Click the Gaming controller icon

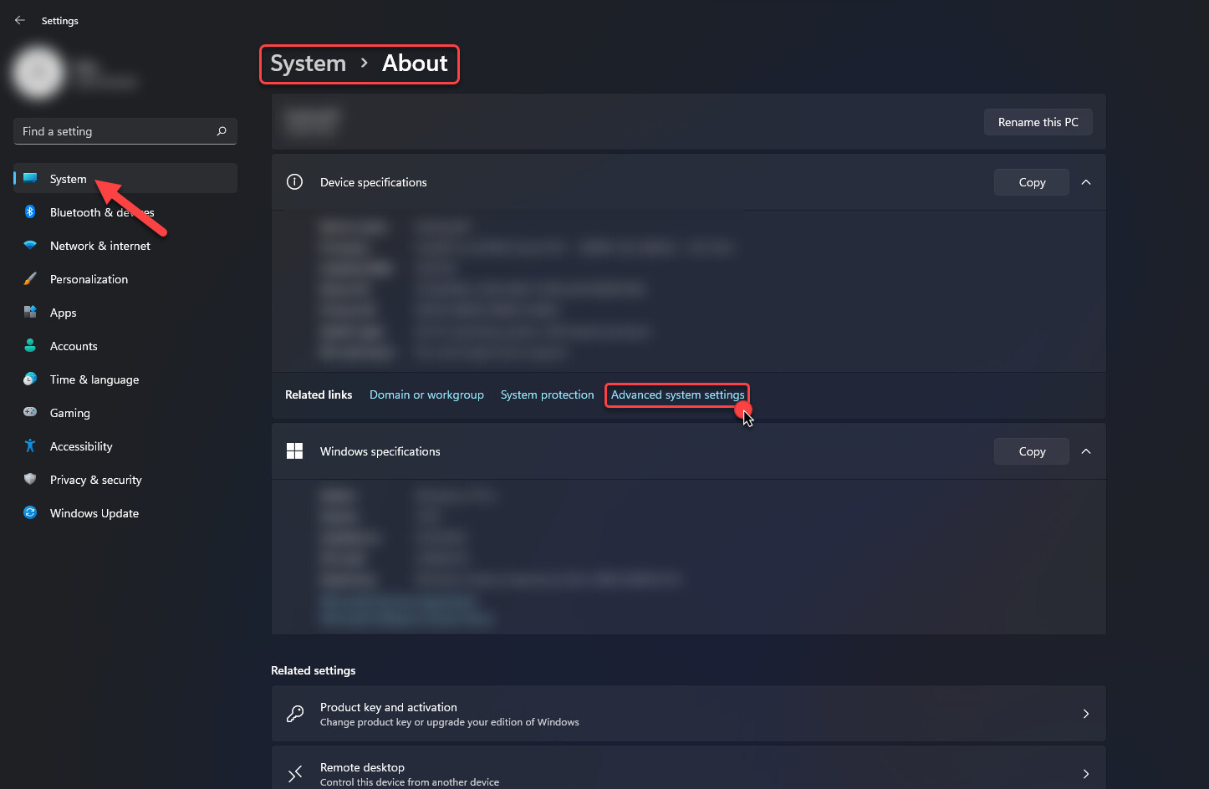click(x=30, y=412)
